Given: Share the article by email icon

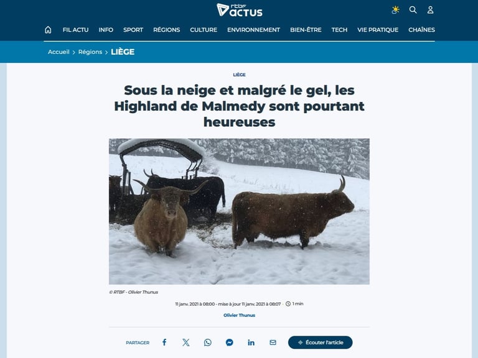Looking at the screenshot, I should pyautogui.click(x=273, y=342).
